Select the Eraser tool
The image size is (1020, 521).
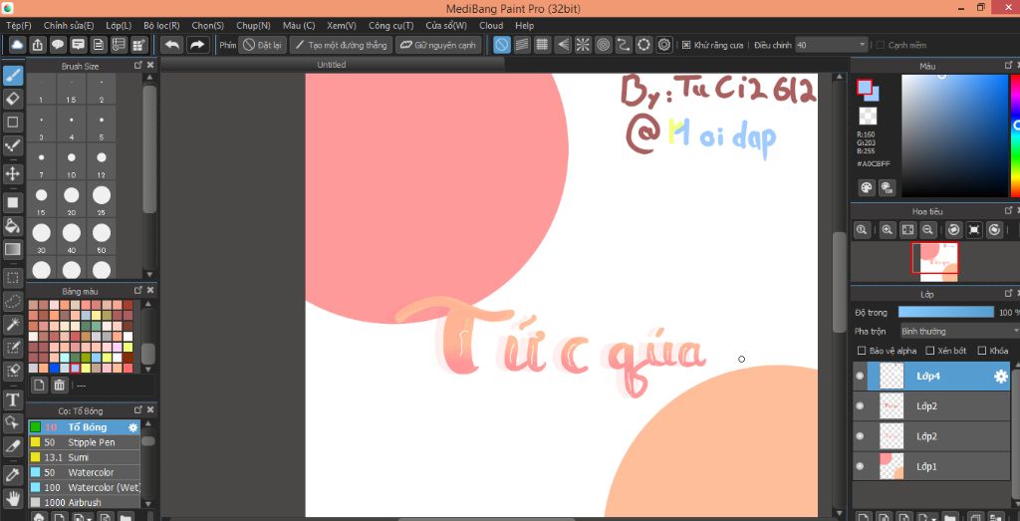[x=12, y=99]
